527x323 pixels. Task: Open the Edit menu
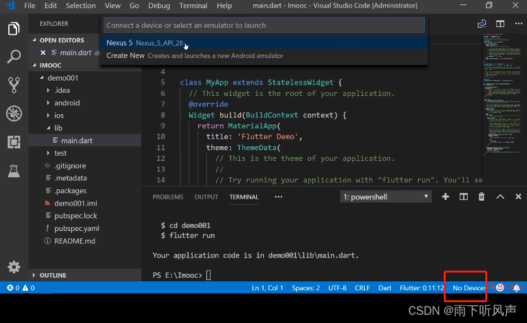50,6
